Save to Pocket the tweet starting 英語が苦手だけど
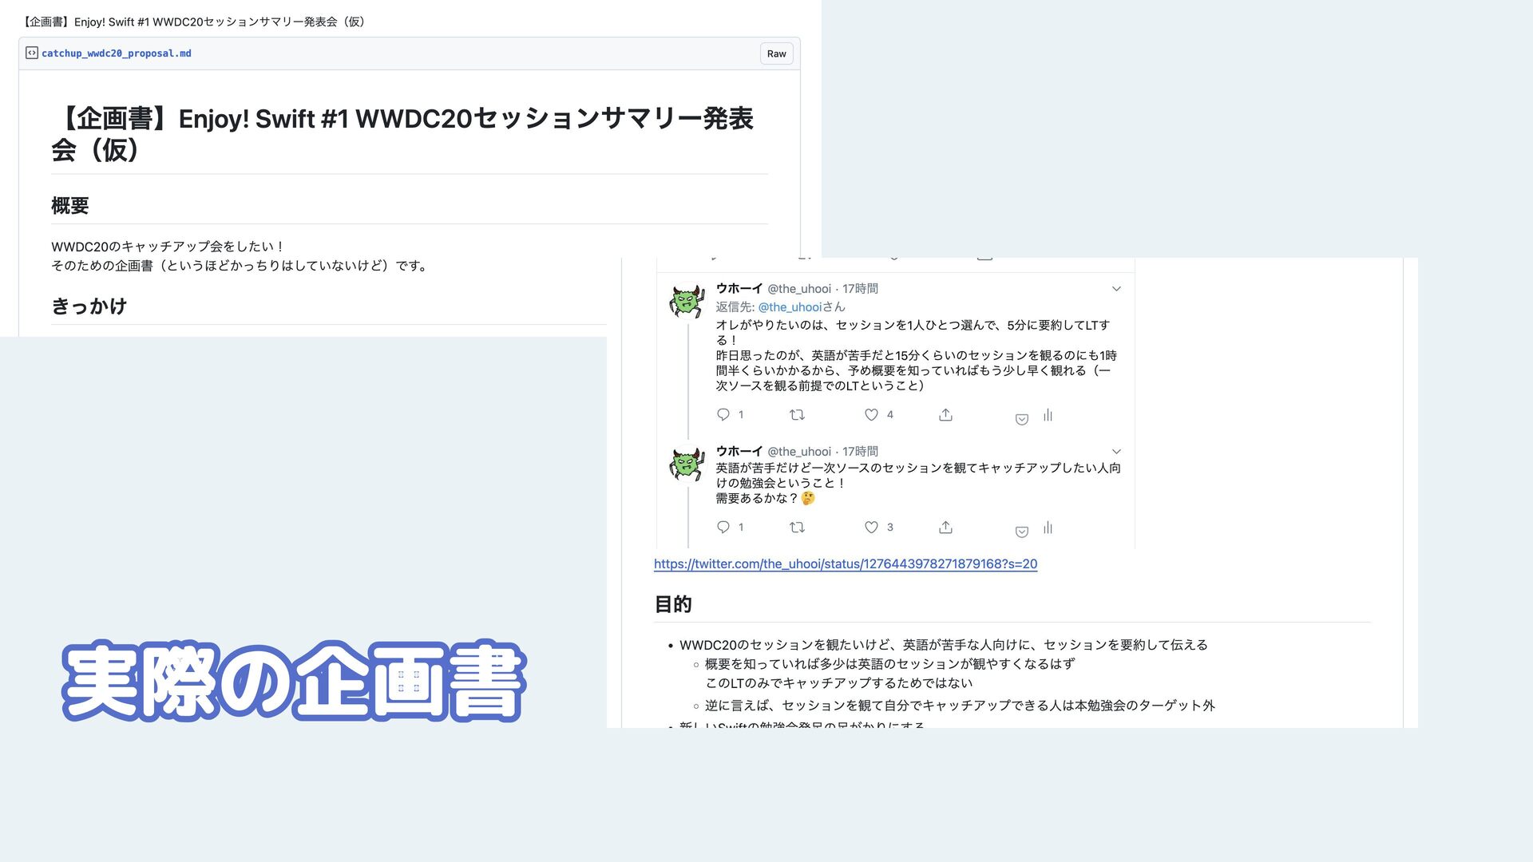1533x862 pixels. pyautogui.click(x=1021, y=532)
